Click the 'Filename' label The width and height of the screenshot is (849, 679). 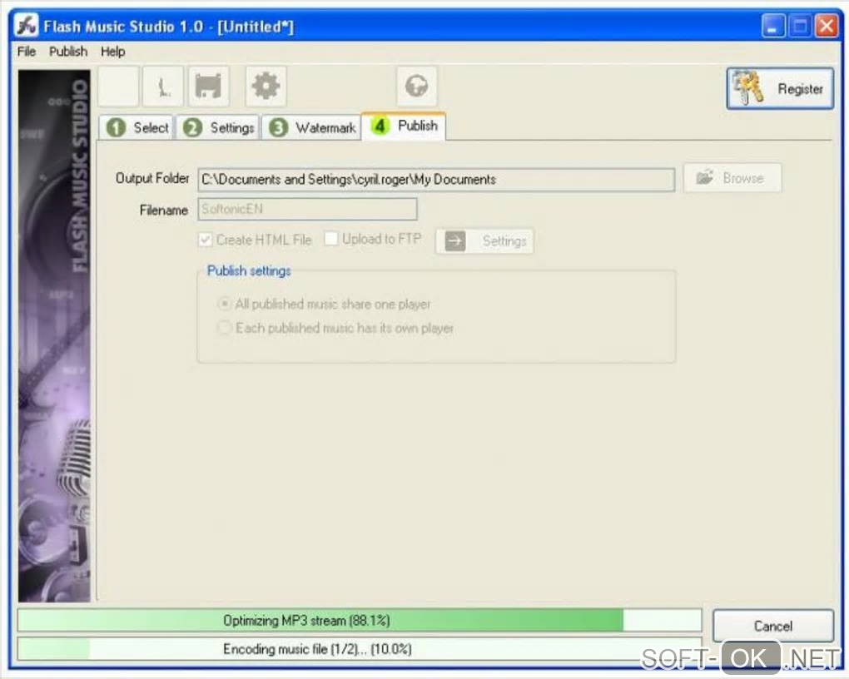[x=163, y=210]
